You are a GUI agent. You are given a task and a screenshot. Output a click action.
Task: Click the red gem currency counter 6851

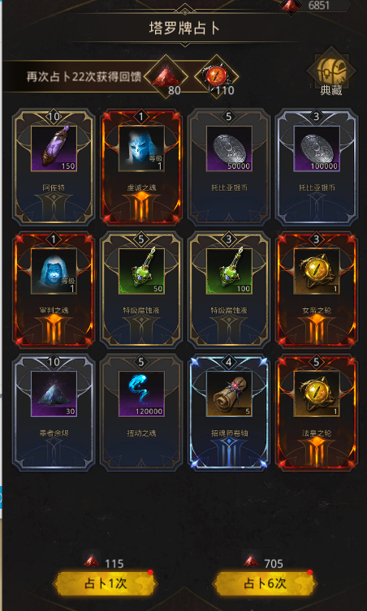click(315, 6)
